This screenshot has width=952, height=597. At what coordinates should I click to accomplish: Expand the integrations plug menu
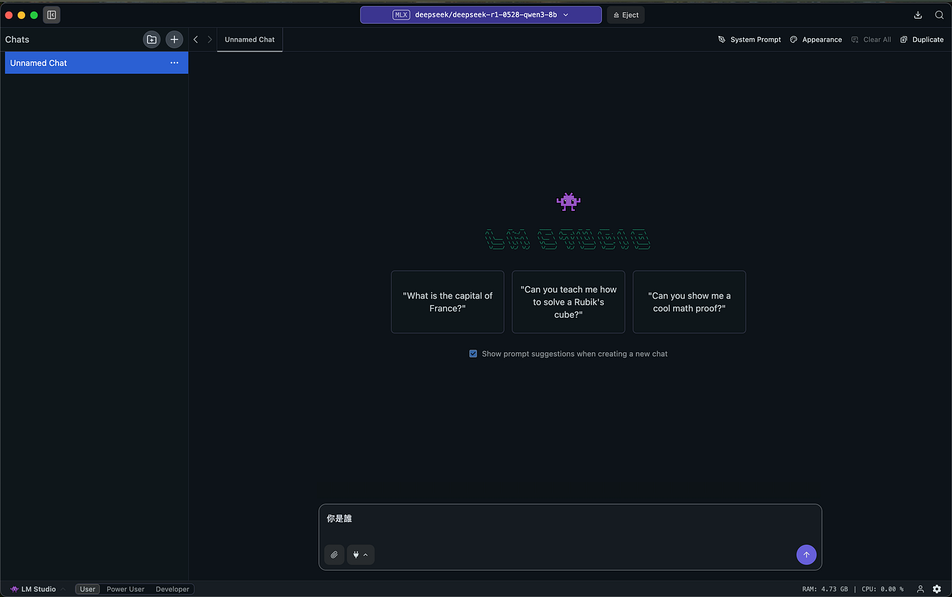(x=360, y=555)
